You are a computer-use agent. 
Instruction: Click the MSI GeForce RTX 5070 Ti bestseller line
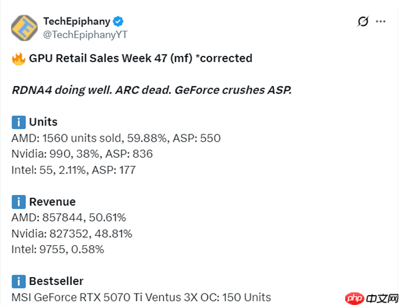click(141, 297)
